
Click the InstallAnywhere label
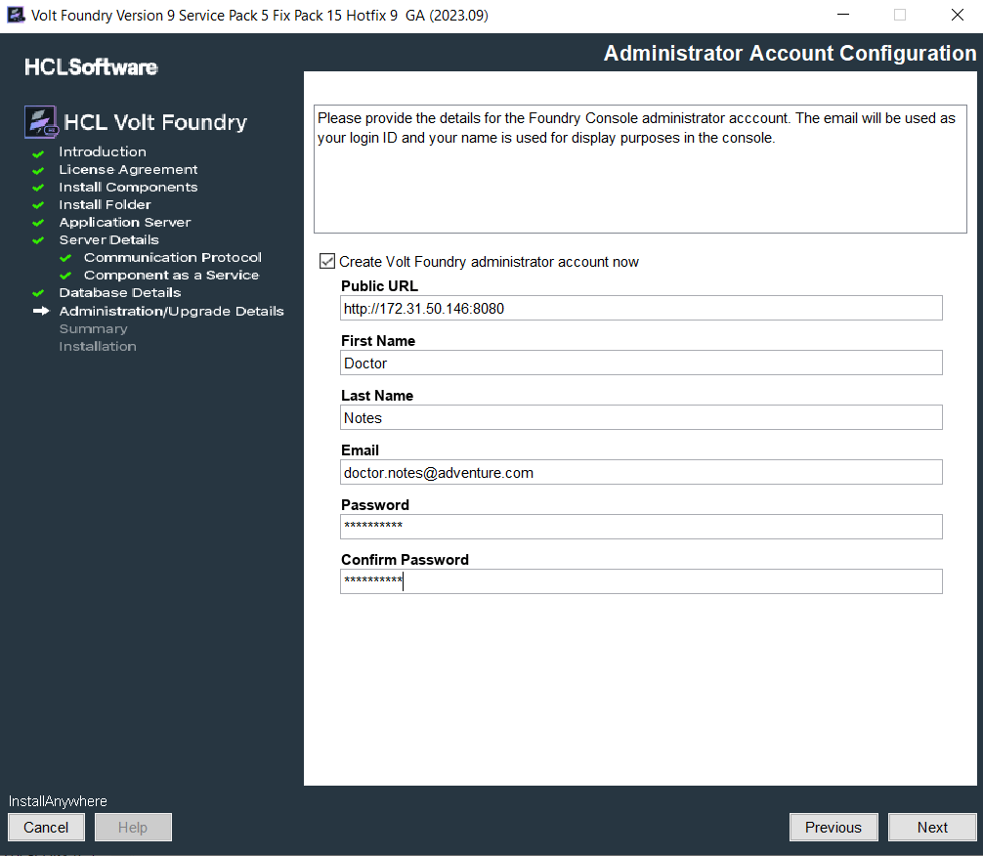point(58,801)
